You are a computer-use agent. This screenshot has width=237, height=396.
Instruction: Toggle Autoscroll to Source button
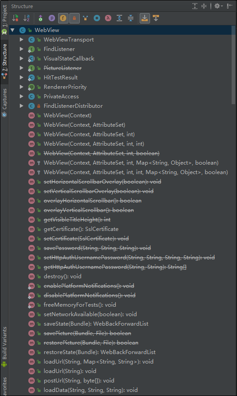(145, 18)
